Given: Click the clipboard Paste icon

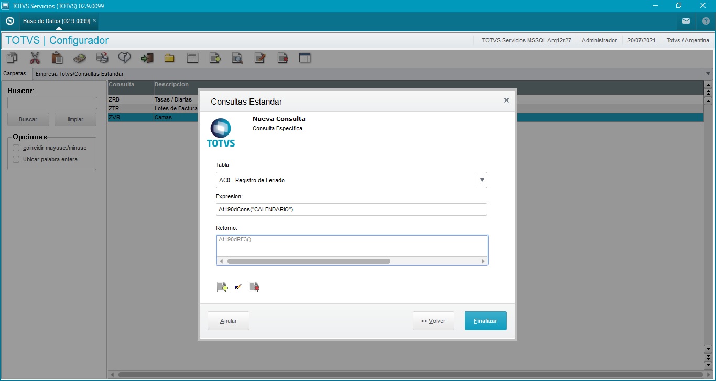Looking at the screenshot, I should pos(57,58).
